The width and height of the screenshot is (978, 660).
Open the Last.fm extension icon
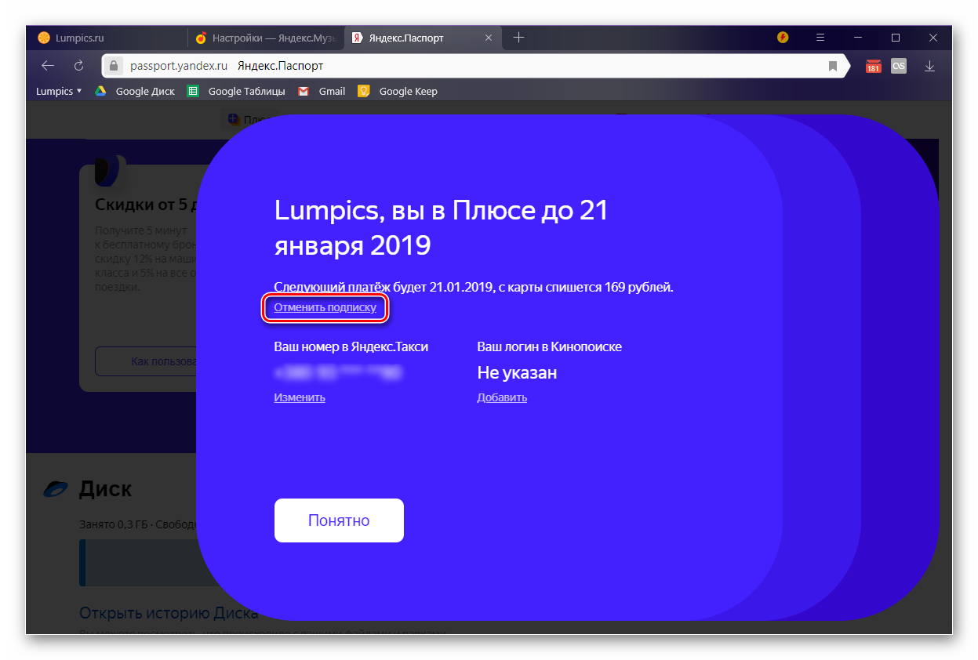(x=899, y=66)
